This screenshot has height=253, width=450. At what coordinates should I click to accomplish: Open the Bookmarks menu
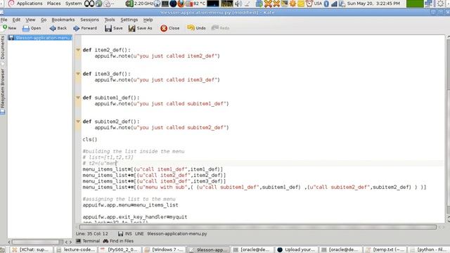(x=63, y=20)
